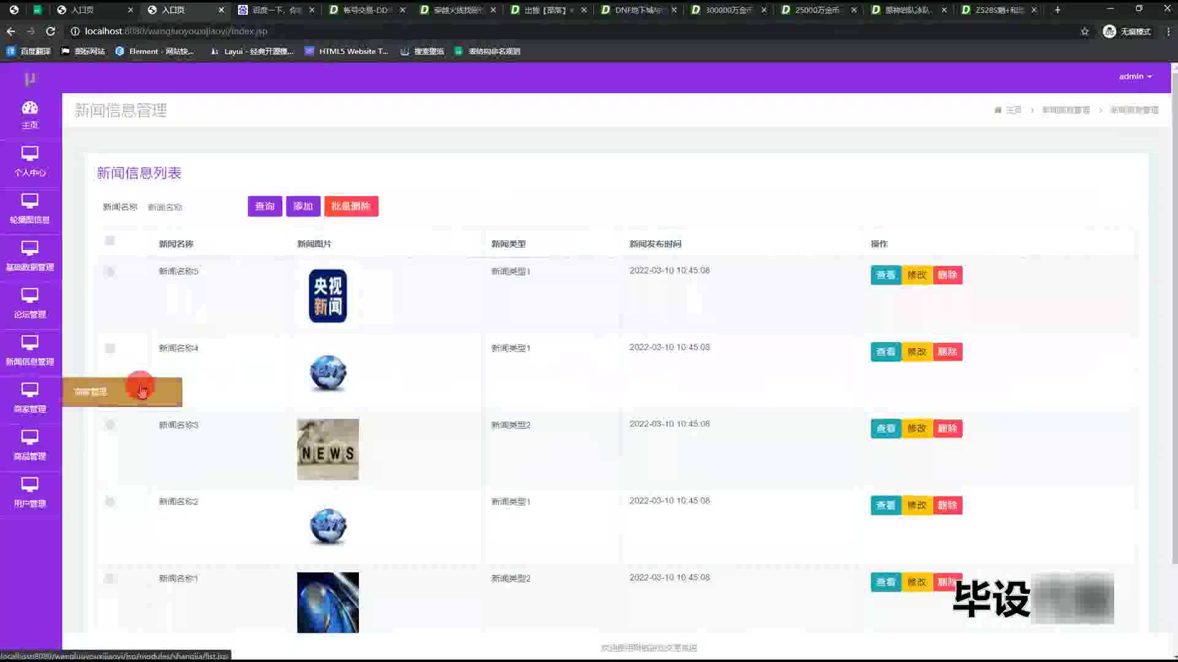Check the checkbox for 新闻名称3 row
The width and height of the screenshot is (1178, 662).
pyautogui.click(x=110, y=425)
